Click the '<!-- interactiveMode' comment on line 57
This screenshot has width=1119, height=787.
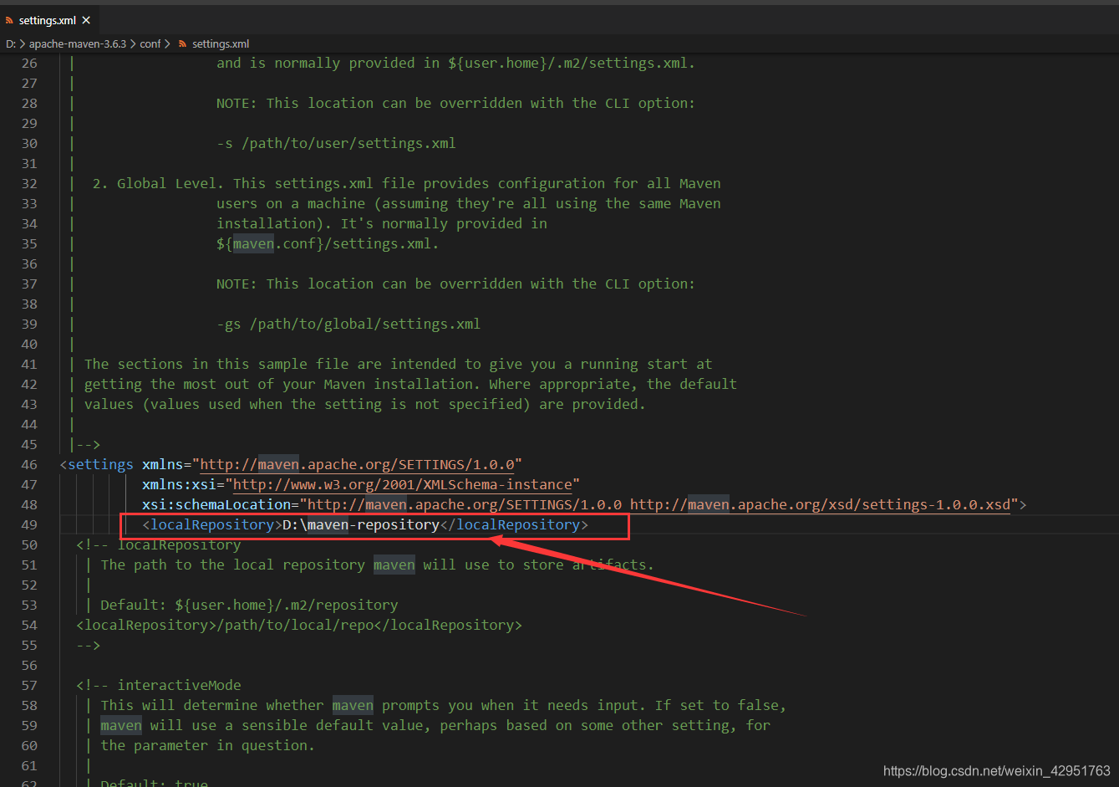[159, 685]
